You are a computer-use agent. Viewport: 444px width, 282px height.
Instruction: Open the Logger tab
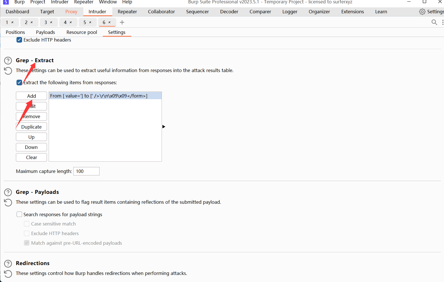pos(290,12)
